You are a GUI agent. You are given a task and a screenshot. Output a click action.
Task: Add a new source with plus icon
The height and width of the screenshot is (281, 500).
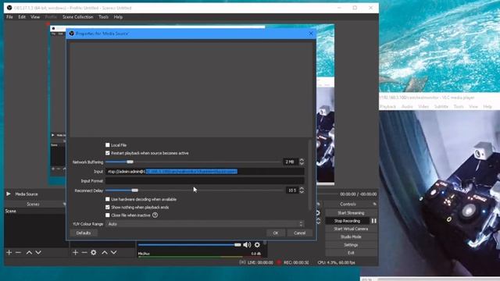coord(75,253)
